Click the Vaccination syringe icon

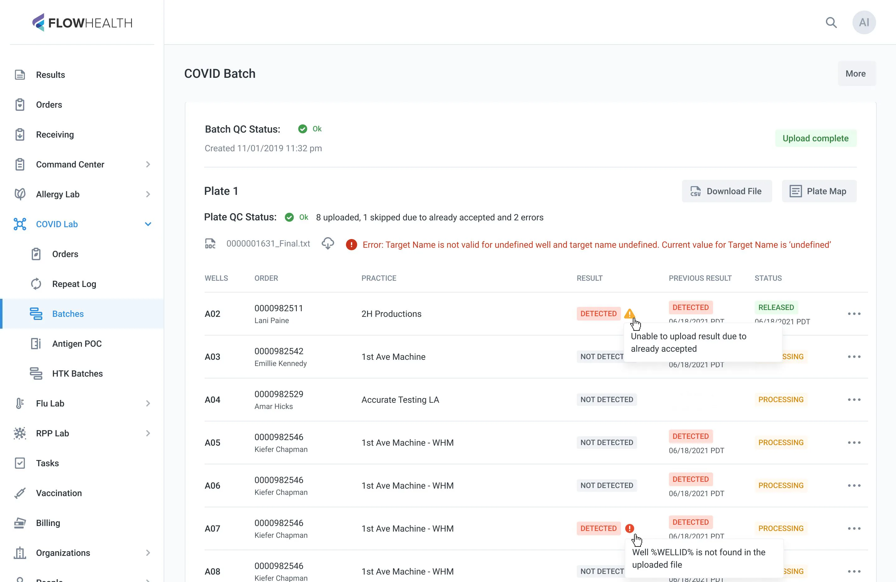[20, 493]
